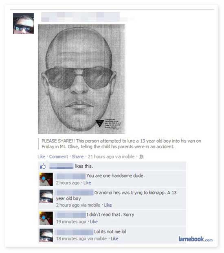Like the 'Grandma hes was trying' comment
The width and height of the screenshot is (224, 253).
click(x=108, y=205)
